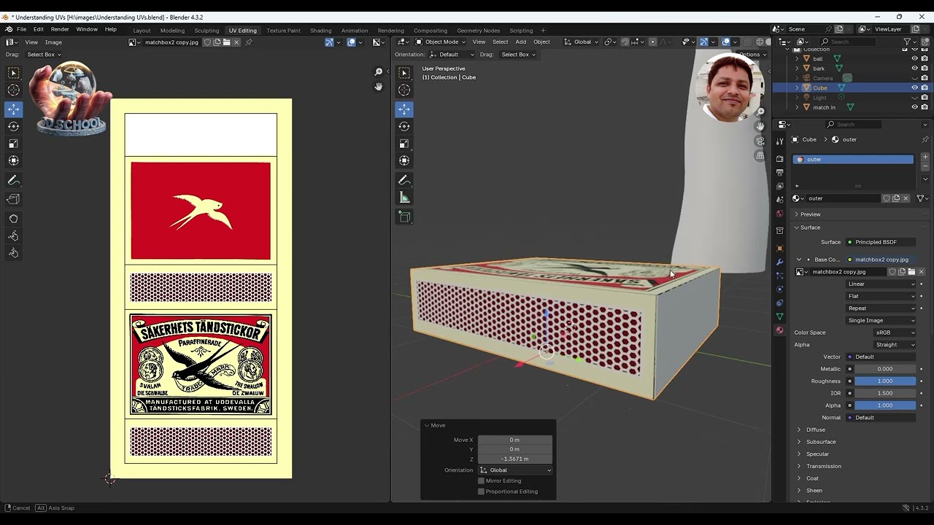
Task: Select the Add Cube tool in 3D viewport
Action: (404, 217)
